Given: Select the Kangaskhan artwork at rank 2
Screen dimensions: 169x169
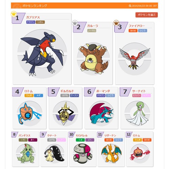Looking at the screenshot, I should [93, 58].
